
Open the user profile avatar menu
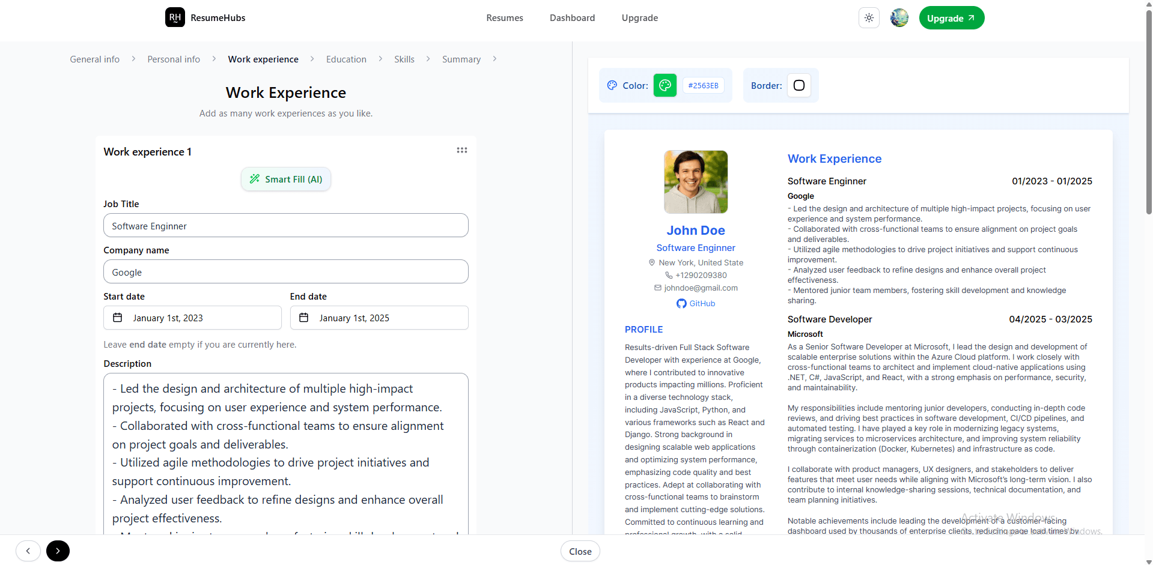899,18
